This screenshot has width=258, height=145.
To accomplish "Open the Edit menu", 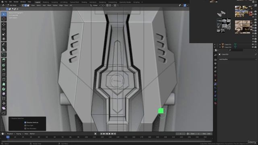I will pos(10,2).
